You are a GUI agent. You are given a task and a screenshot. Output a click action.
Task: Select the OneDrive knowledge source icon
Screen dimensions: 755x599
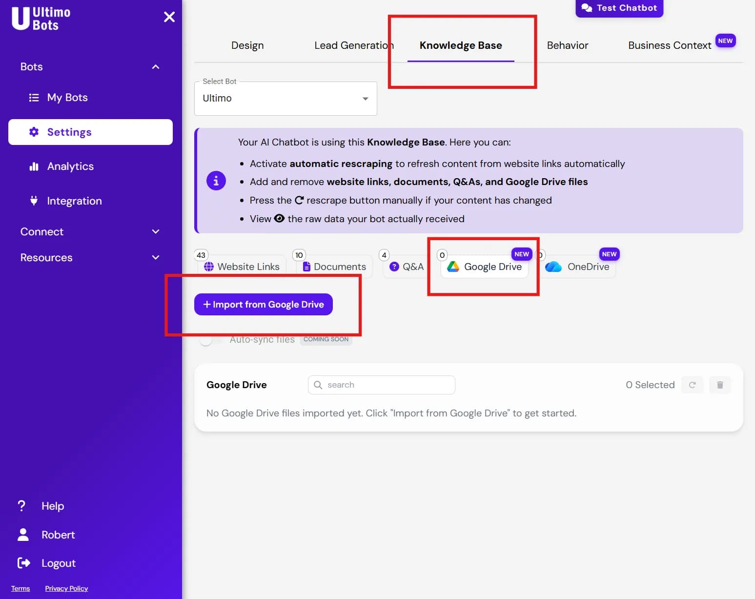[x=554, y=267]
